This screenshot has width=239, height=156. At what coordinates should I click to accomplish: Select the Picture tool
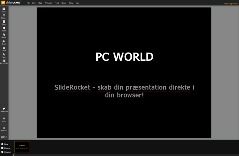[x=4, y=16]
